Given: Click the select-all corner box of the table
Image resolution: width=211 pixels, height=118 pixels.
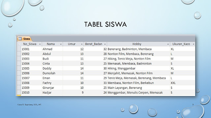Looking at the screenshot, I should (19, 44).
